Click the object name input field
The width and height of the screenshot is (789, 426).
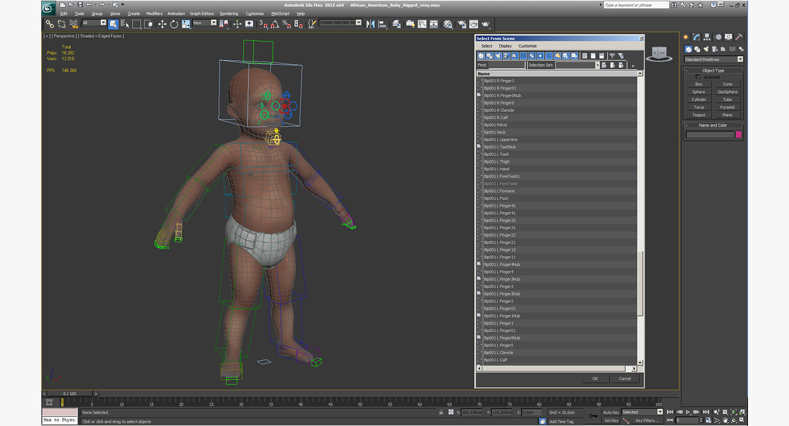[x=710, y=135]
